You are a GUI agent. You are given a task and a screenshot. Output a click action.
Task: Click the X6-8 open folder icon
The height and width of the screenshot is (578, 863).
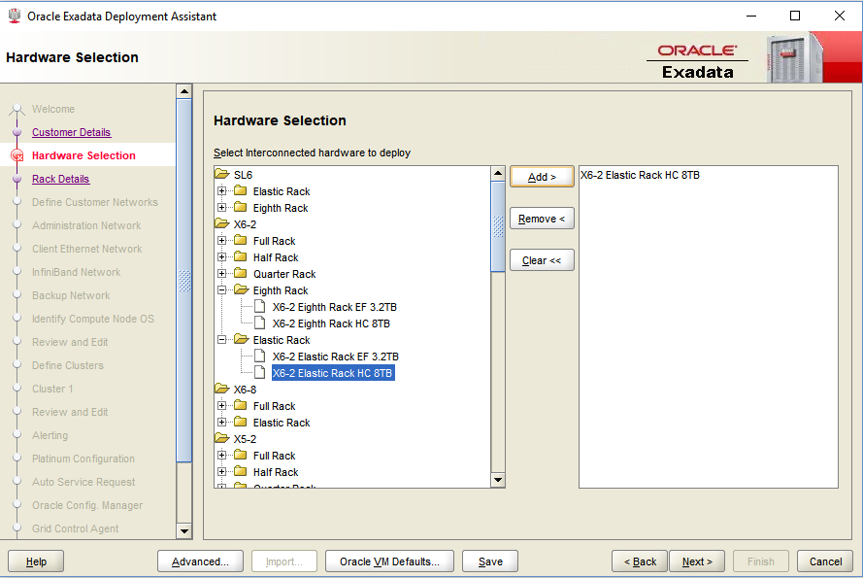222,390
